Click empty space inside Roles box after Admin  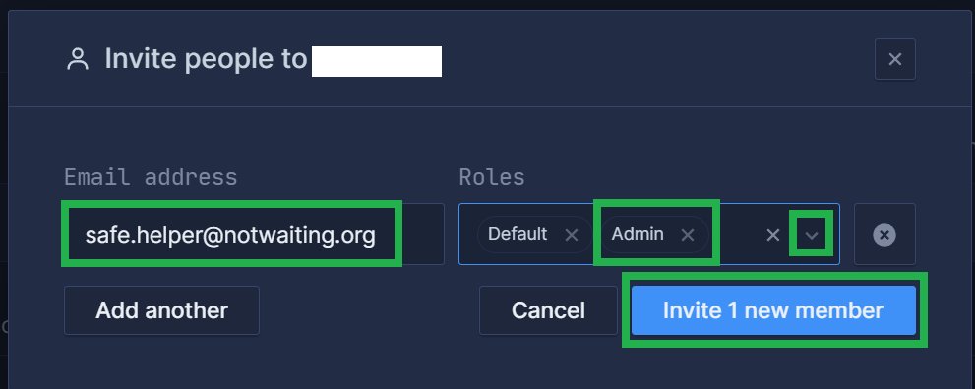coord(737,235)
